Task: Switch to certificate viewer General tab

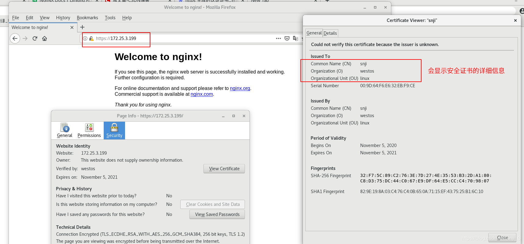Action: pyautogui.click(x=314, y=33)
